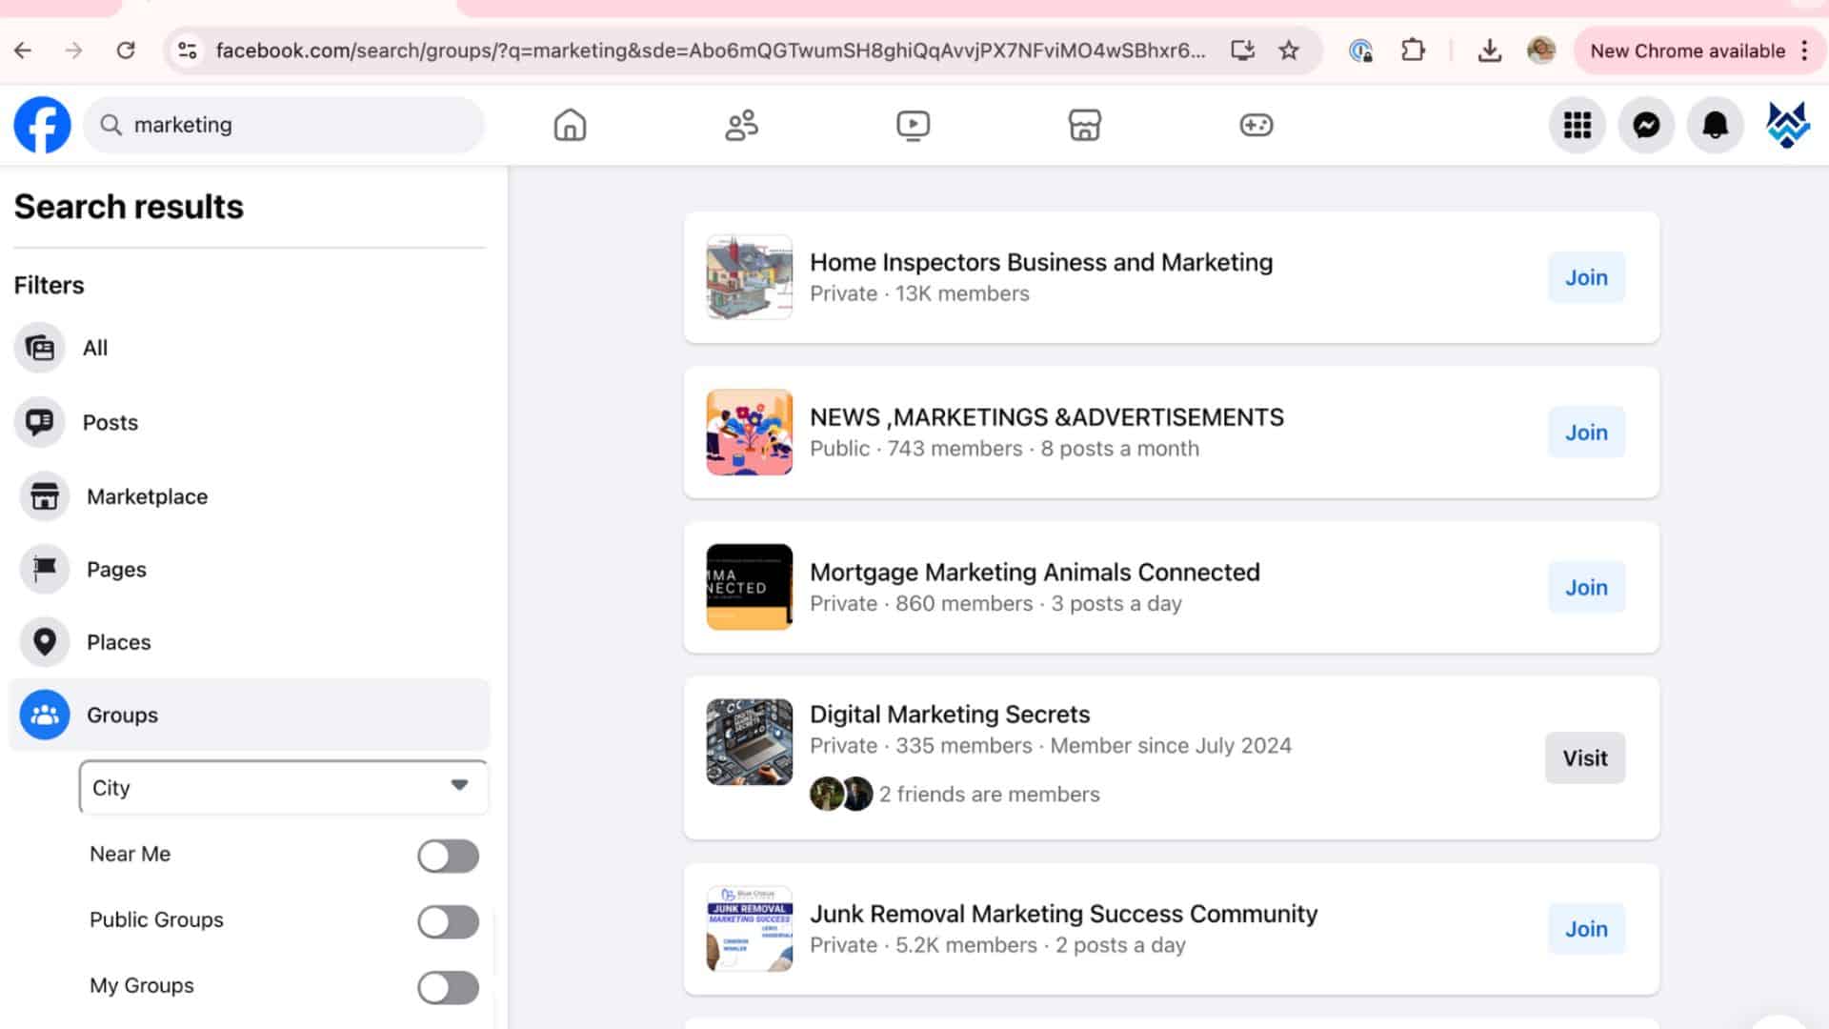
Task: Bookmark this page with the star icon
Action: pyautogui.click(x=1289, y=50)
